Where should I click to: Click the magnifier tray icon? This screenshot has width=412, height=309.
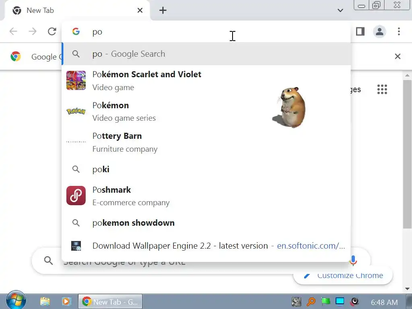point(311,302)
